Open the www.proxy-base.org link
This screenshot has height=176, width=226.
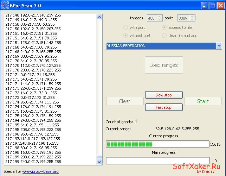[x=40, y=171]
